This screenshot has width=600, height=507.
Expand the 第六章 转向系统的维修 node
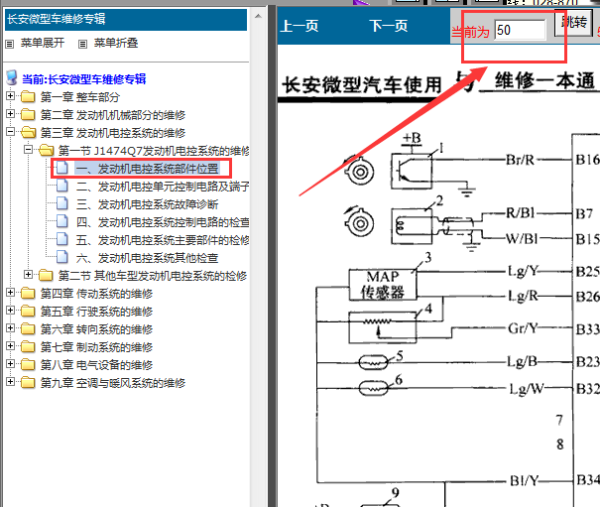(10, 327)
